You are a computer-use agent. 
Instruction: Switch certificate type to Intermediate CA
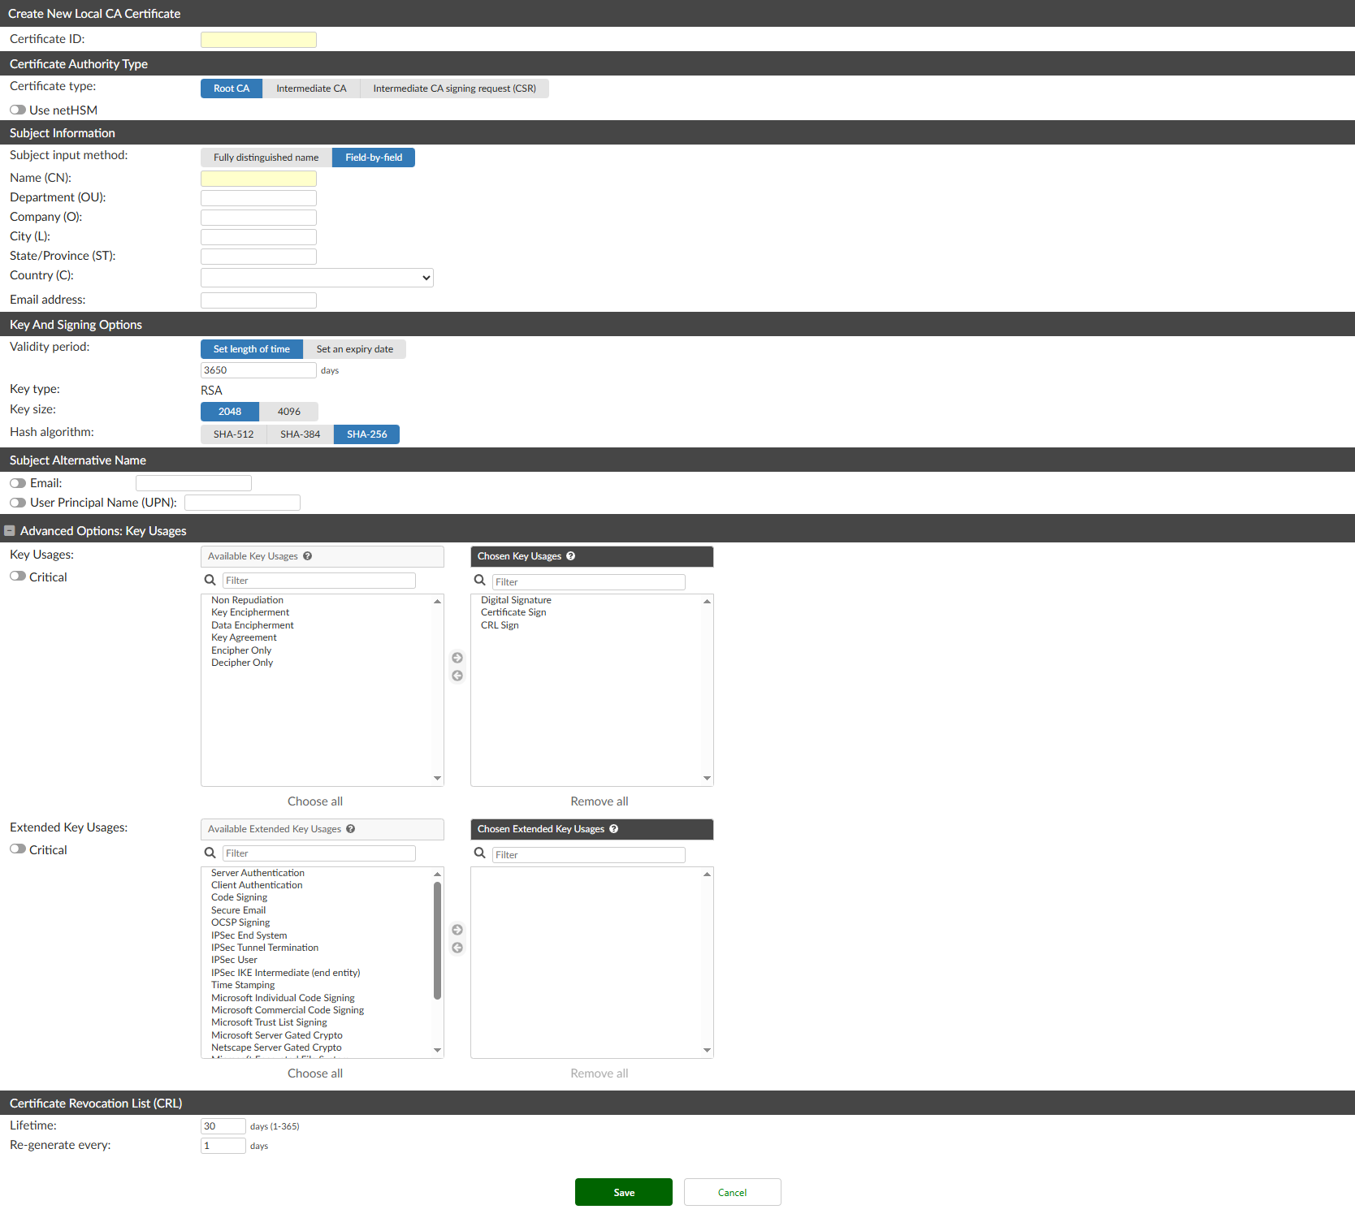[311, 88]
